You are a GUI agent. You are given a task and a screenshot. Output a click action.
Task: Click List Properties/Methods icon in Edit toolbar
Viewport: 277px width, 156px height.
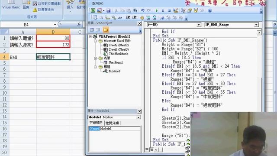point(95,17)
